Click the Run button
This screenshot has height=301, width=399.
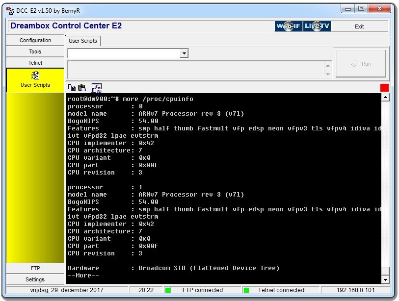(361, 64)
